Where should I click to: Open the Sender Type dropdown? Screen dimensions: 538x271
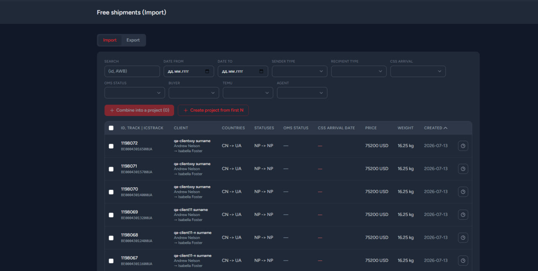coord(300,71)
